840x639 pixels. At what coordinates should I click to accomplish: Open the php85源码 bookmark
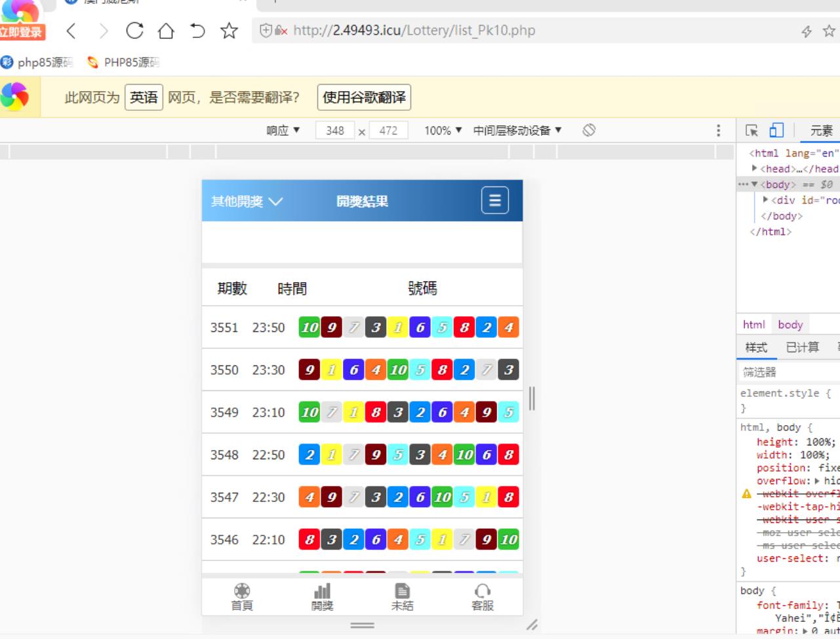pyautogui.click(x=37, y=62)
